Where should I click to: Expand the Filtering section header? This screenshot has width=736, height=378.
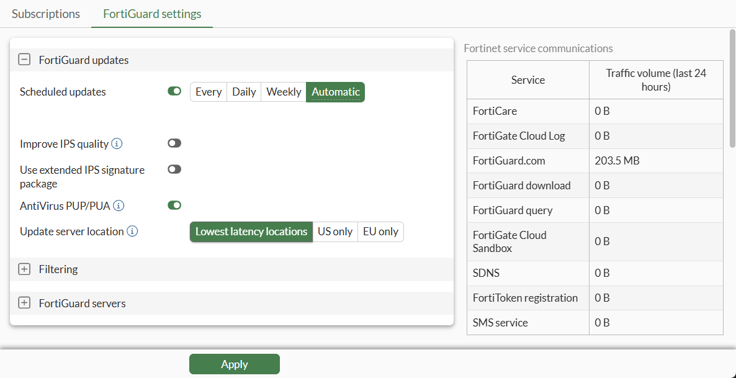pyautogui.click(x=58, y=269)
